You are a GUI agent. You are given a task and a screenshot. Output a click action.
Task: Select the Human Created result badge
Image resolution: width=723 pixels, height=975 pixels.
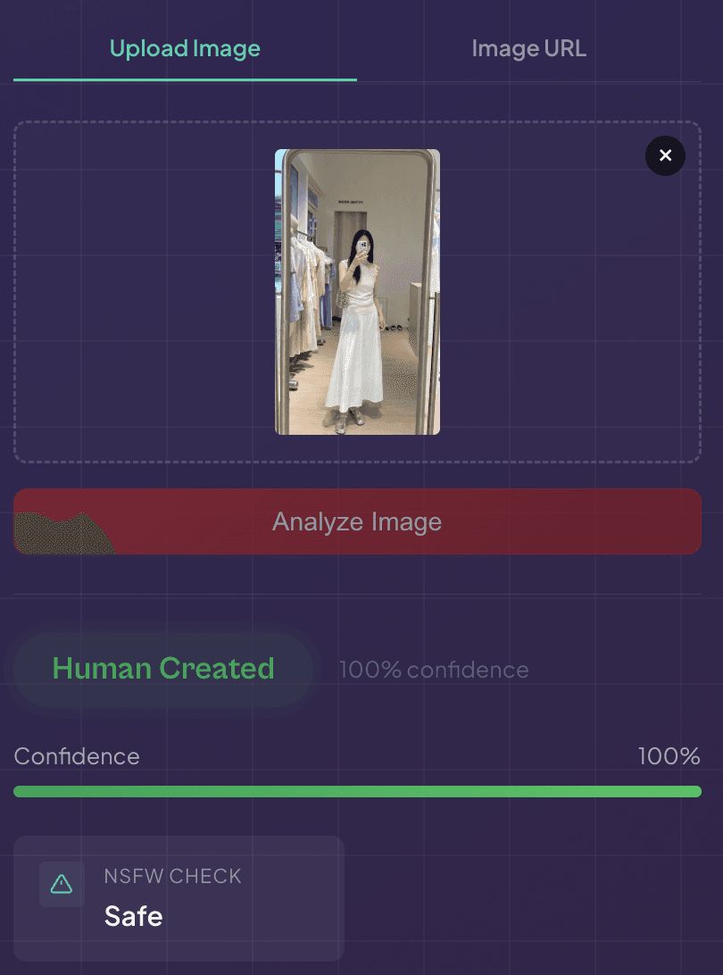point(162,669)
